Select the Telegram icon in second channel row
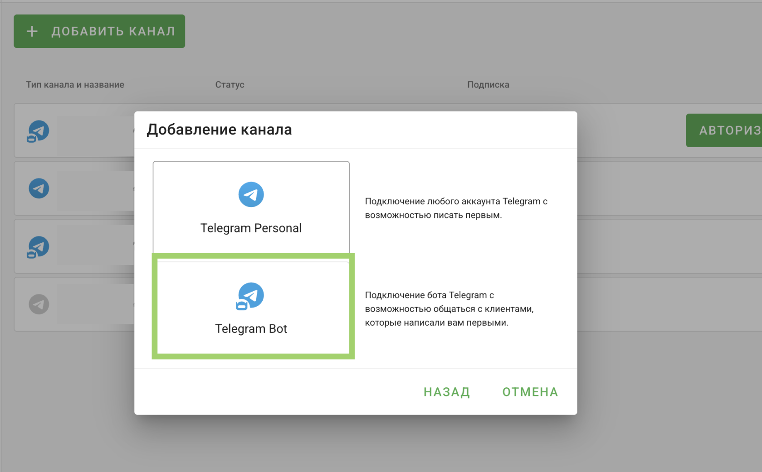Image resolution: width=762 pixels, height=472 pixels. point(39,188)
